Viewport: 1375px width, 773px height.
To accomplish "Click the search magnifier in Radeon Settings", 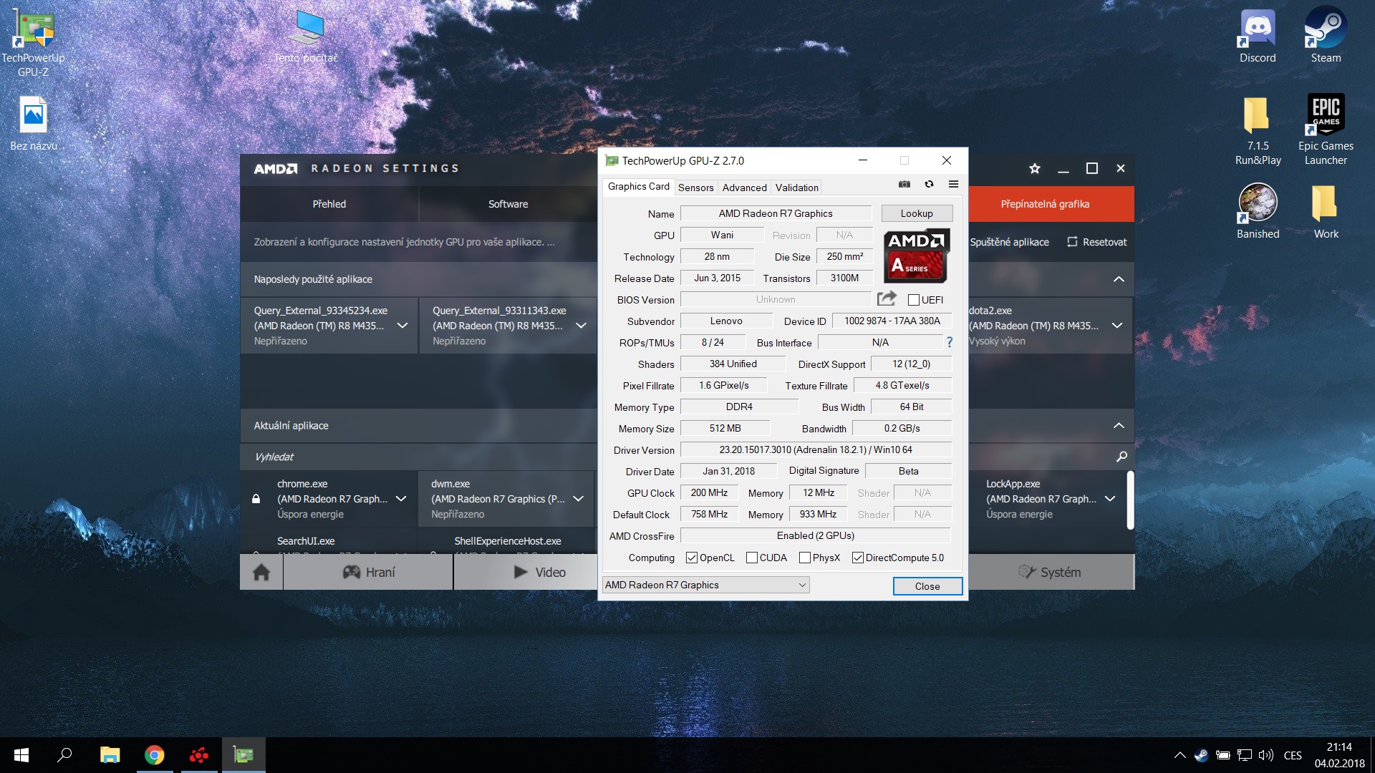I will coord(1121,457).
